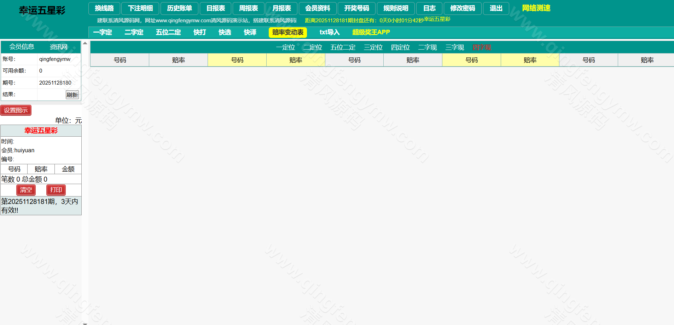Open the txt导入 import tab
674x325 pixels.
[329, 32]
